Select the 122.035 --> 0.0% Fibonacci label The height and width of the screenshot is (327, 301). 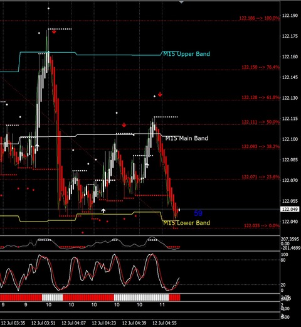click(261, 225)
